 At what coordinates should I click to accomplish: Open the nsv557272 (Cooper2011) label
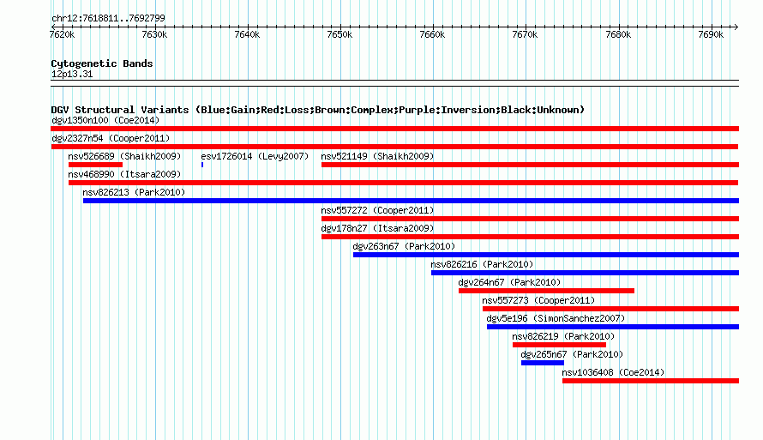377,210
